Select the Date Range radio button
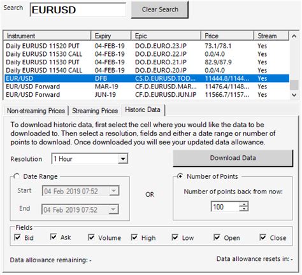 click(x=17, y=176)
